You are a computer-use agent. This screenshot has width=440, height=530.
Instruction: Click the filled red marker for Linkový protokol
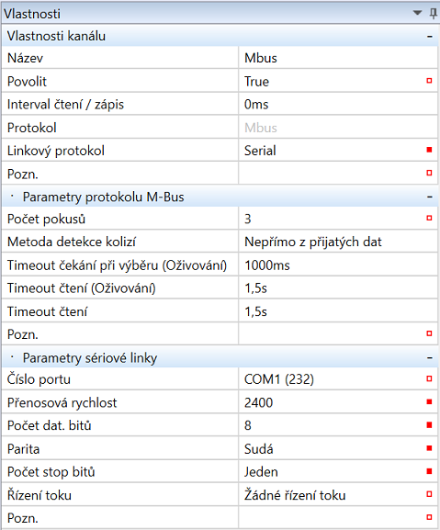point(429,150)
